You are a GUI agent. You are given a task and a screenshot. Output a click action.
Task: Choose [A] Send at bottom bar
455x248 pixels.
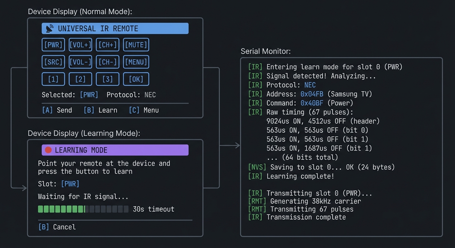[57, 110]
